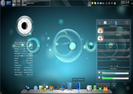Open the volume speaker tray icon
The height and width of the screenshot is (94, 133).
(x=103, y=3)
